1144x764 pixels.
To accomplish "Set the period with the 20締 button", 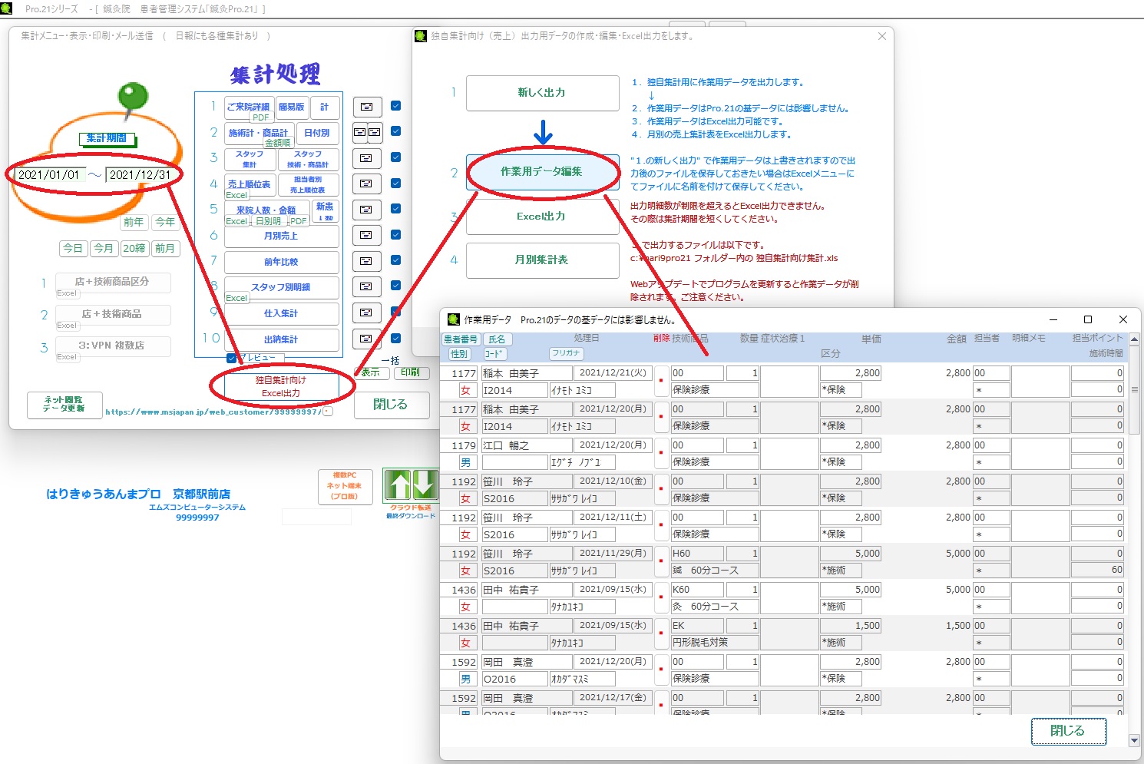I will click(134, 248).
